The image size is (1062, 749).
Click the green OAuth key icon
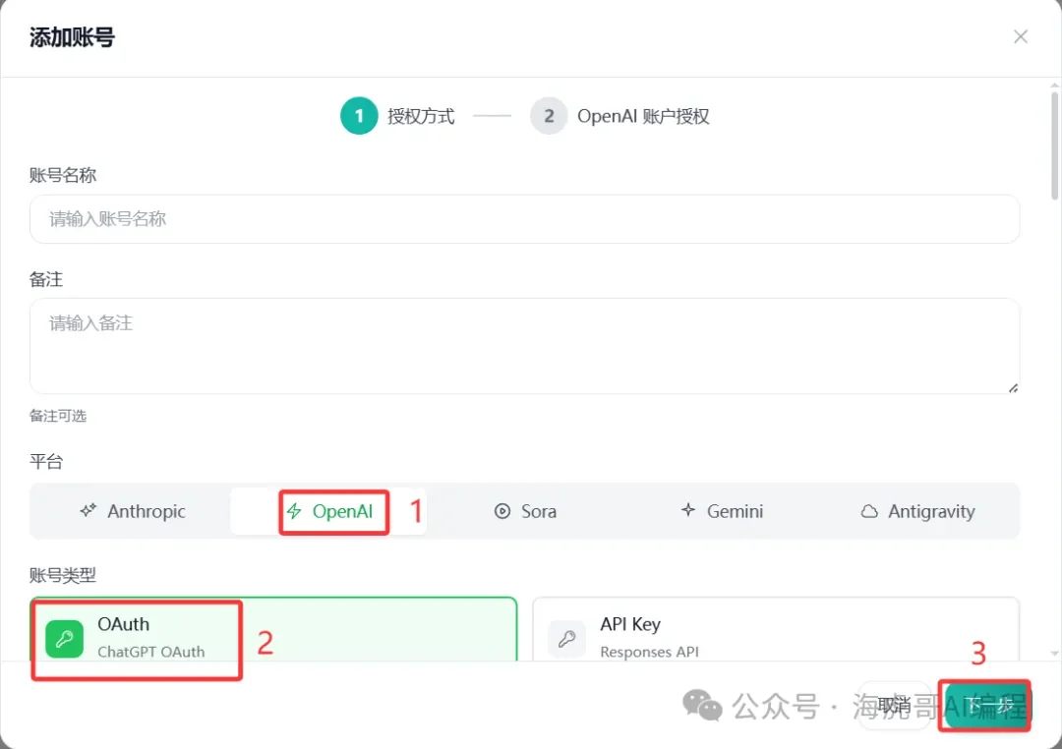(65, 638)
